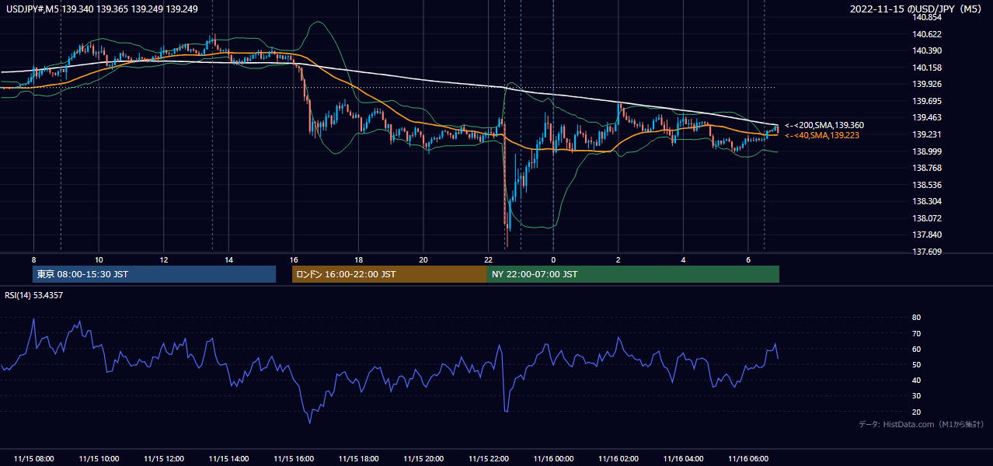Click price axis value 138.072
Screen dimensions: 993x466
point(925,218)
